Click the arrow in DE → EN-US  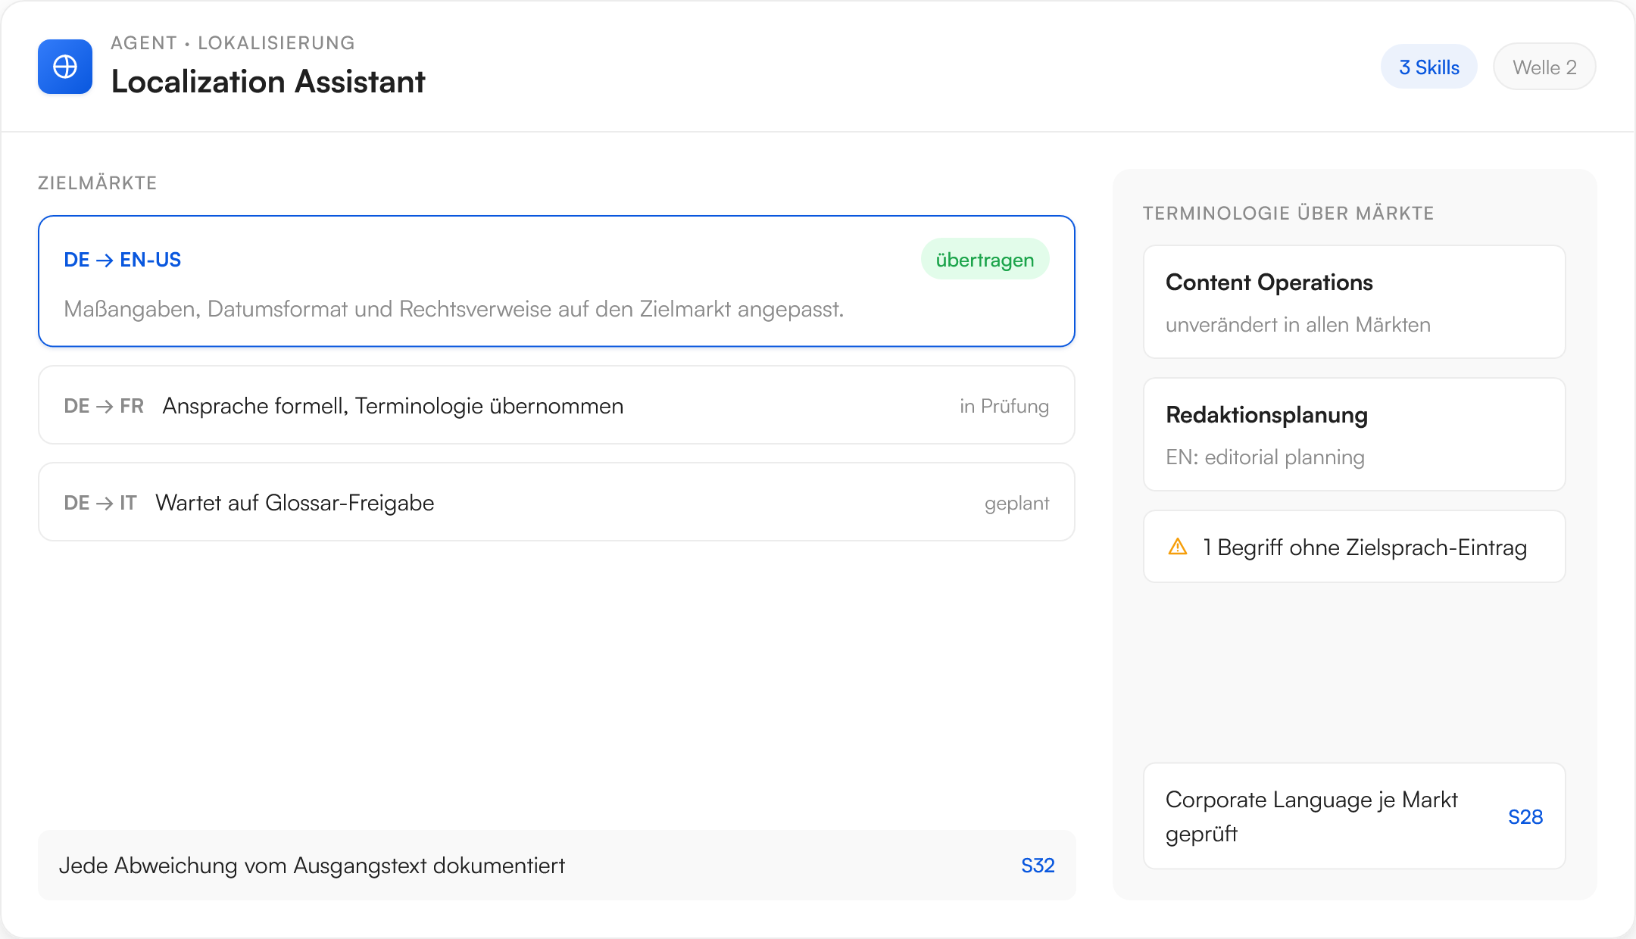coord(105,260)
